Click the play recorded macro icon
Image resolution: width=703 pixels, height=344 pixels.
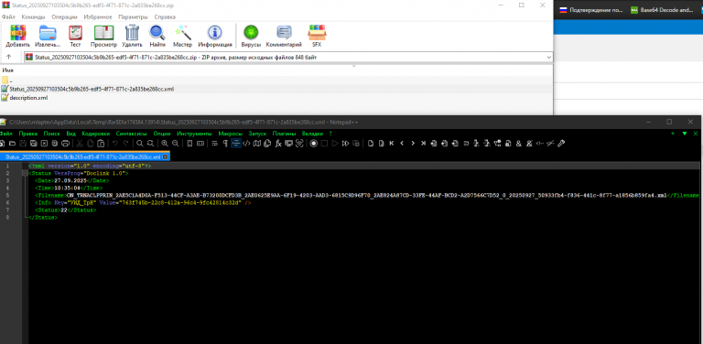coord(335,144)
